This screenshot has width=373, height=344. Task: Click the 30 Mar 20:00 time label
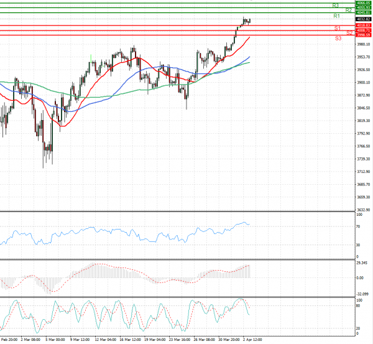click(229, 340)
